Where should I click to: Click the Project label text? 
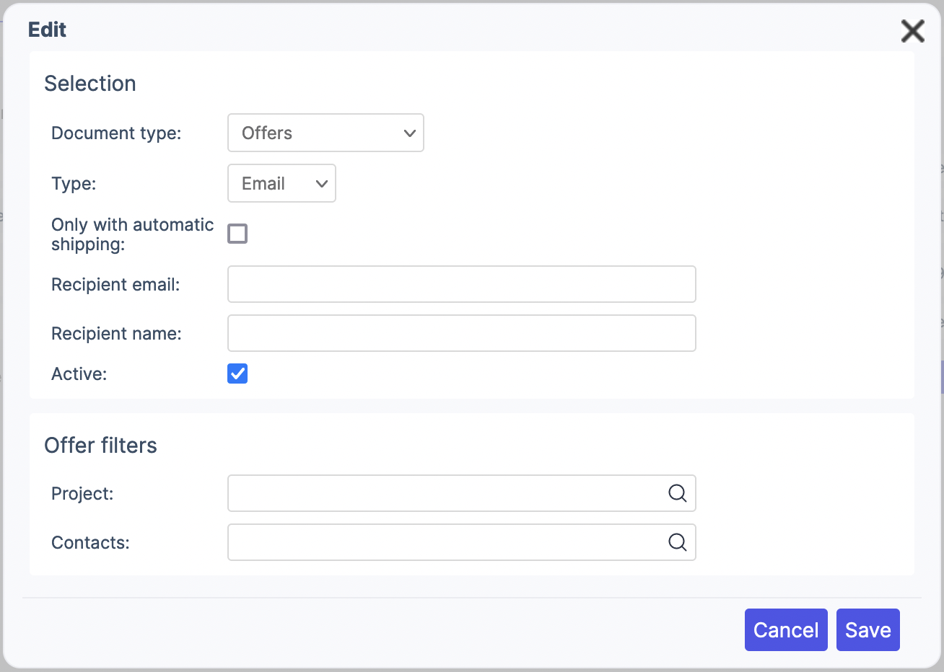click(x=82, y=494)
